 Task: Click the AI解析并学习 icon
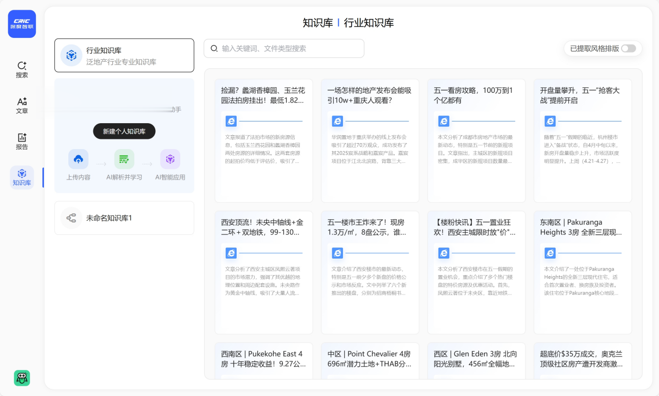[124, 159]
